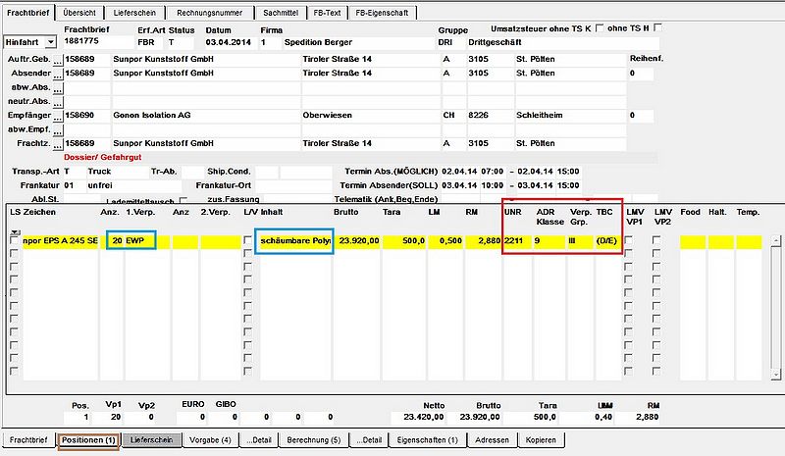Click the Empfänger name Gonon Isolation AG
Screen dimensions: 785x456
pyautogui.click(x=205, y=115)
